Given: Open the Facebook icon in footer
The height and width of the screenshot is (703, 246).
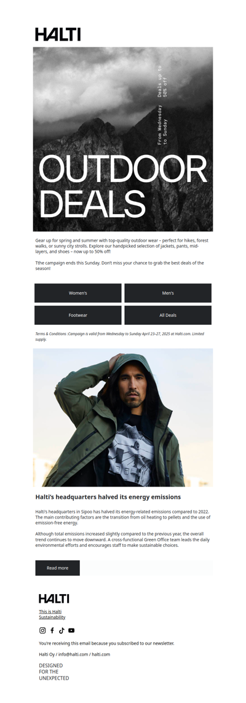Looking at the screenshot, I should pyautogui.click(x=52, y=630).
